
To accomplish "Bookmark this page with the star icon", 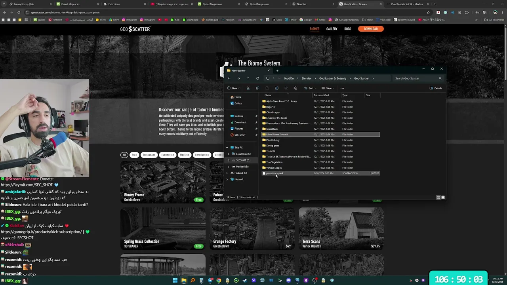I will pyautogui.click(x=428, y=12).
